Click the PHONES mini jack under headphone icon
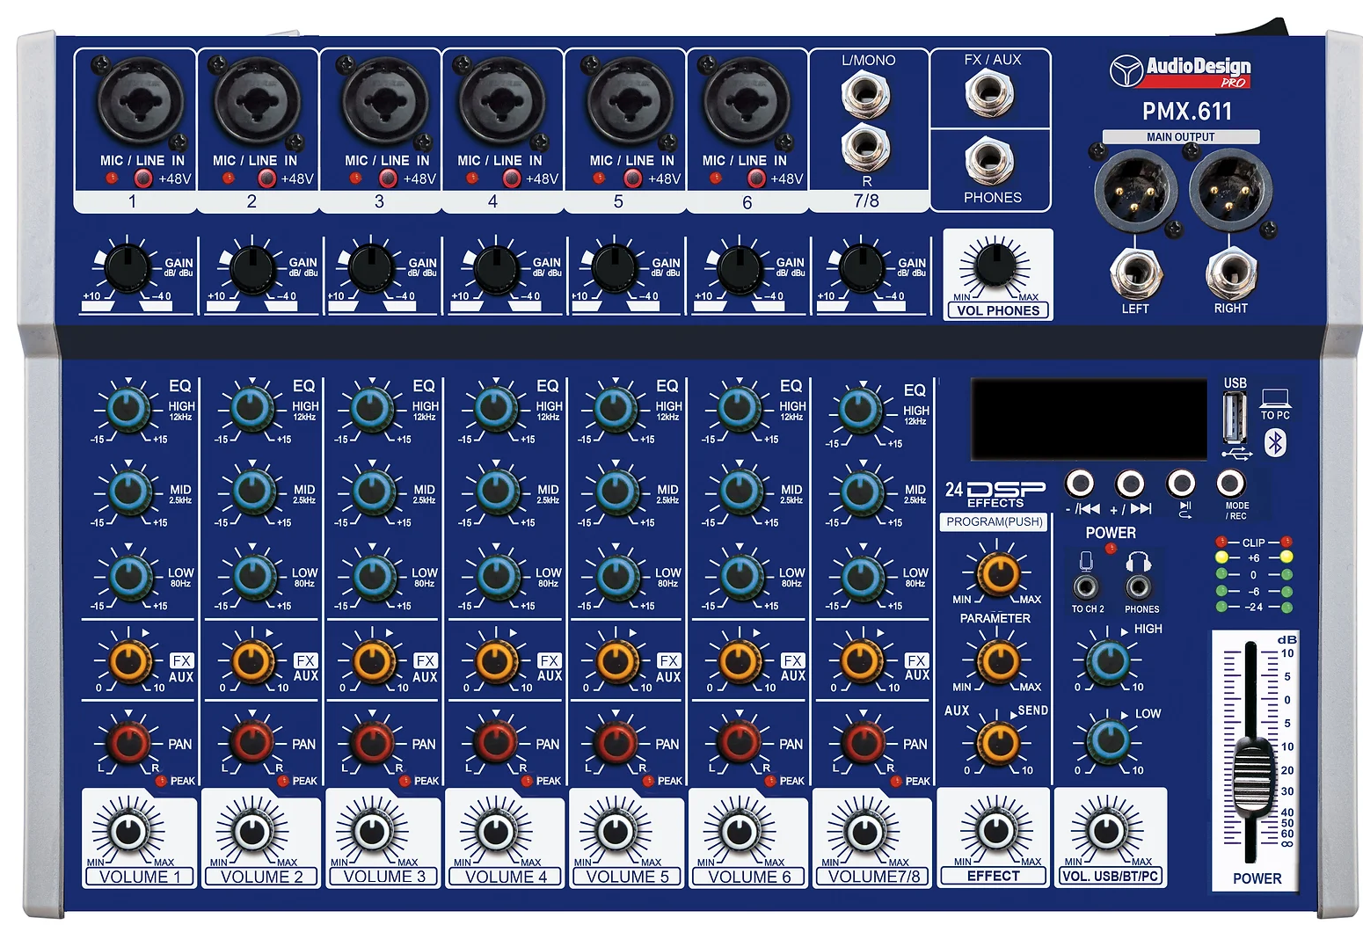Image resolution: width=1363 pixels, height=925 pixels. click(x=1139, y=586)
